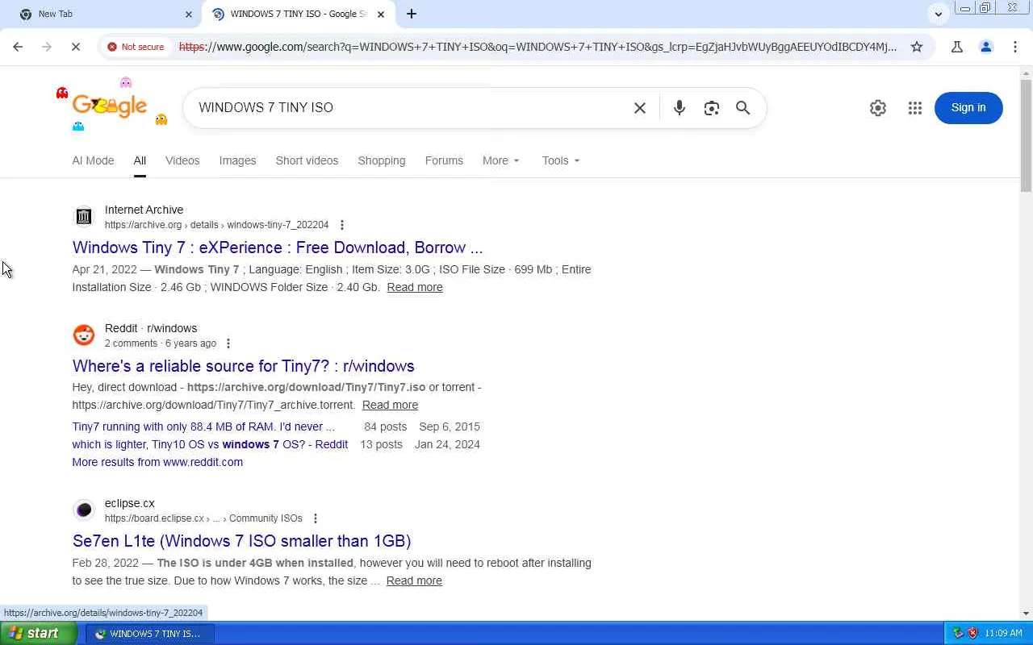Open Se7en L1te ISO result

click(x=241, y=541)
